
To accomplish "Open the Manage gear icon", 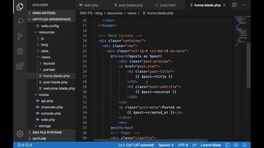I will coord(20,134).
